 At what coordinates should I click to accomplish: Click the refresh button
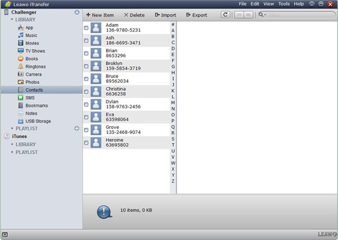[x=225, y=15]
